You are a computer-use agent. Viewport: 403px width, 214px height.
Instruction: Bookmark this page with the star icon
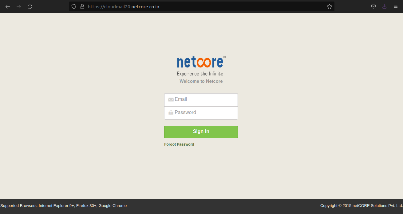tap(330, 6)
